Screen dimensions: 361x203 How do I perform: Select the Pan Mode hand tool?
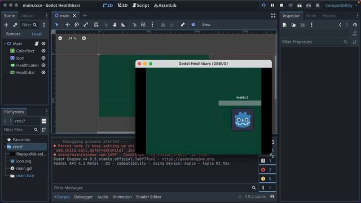115,25
